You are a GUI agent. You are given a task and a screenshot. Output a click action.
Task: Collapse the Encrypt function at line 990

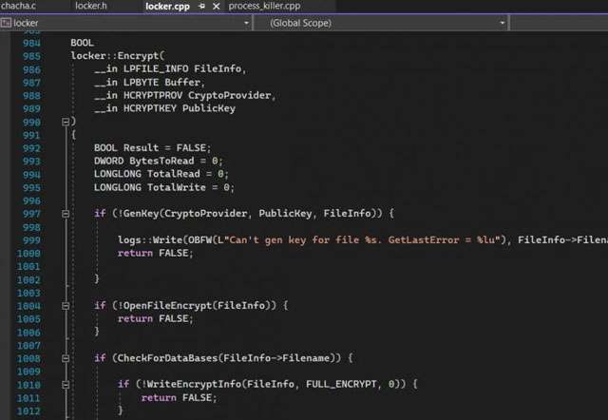click(66, 123)
